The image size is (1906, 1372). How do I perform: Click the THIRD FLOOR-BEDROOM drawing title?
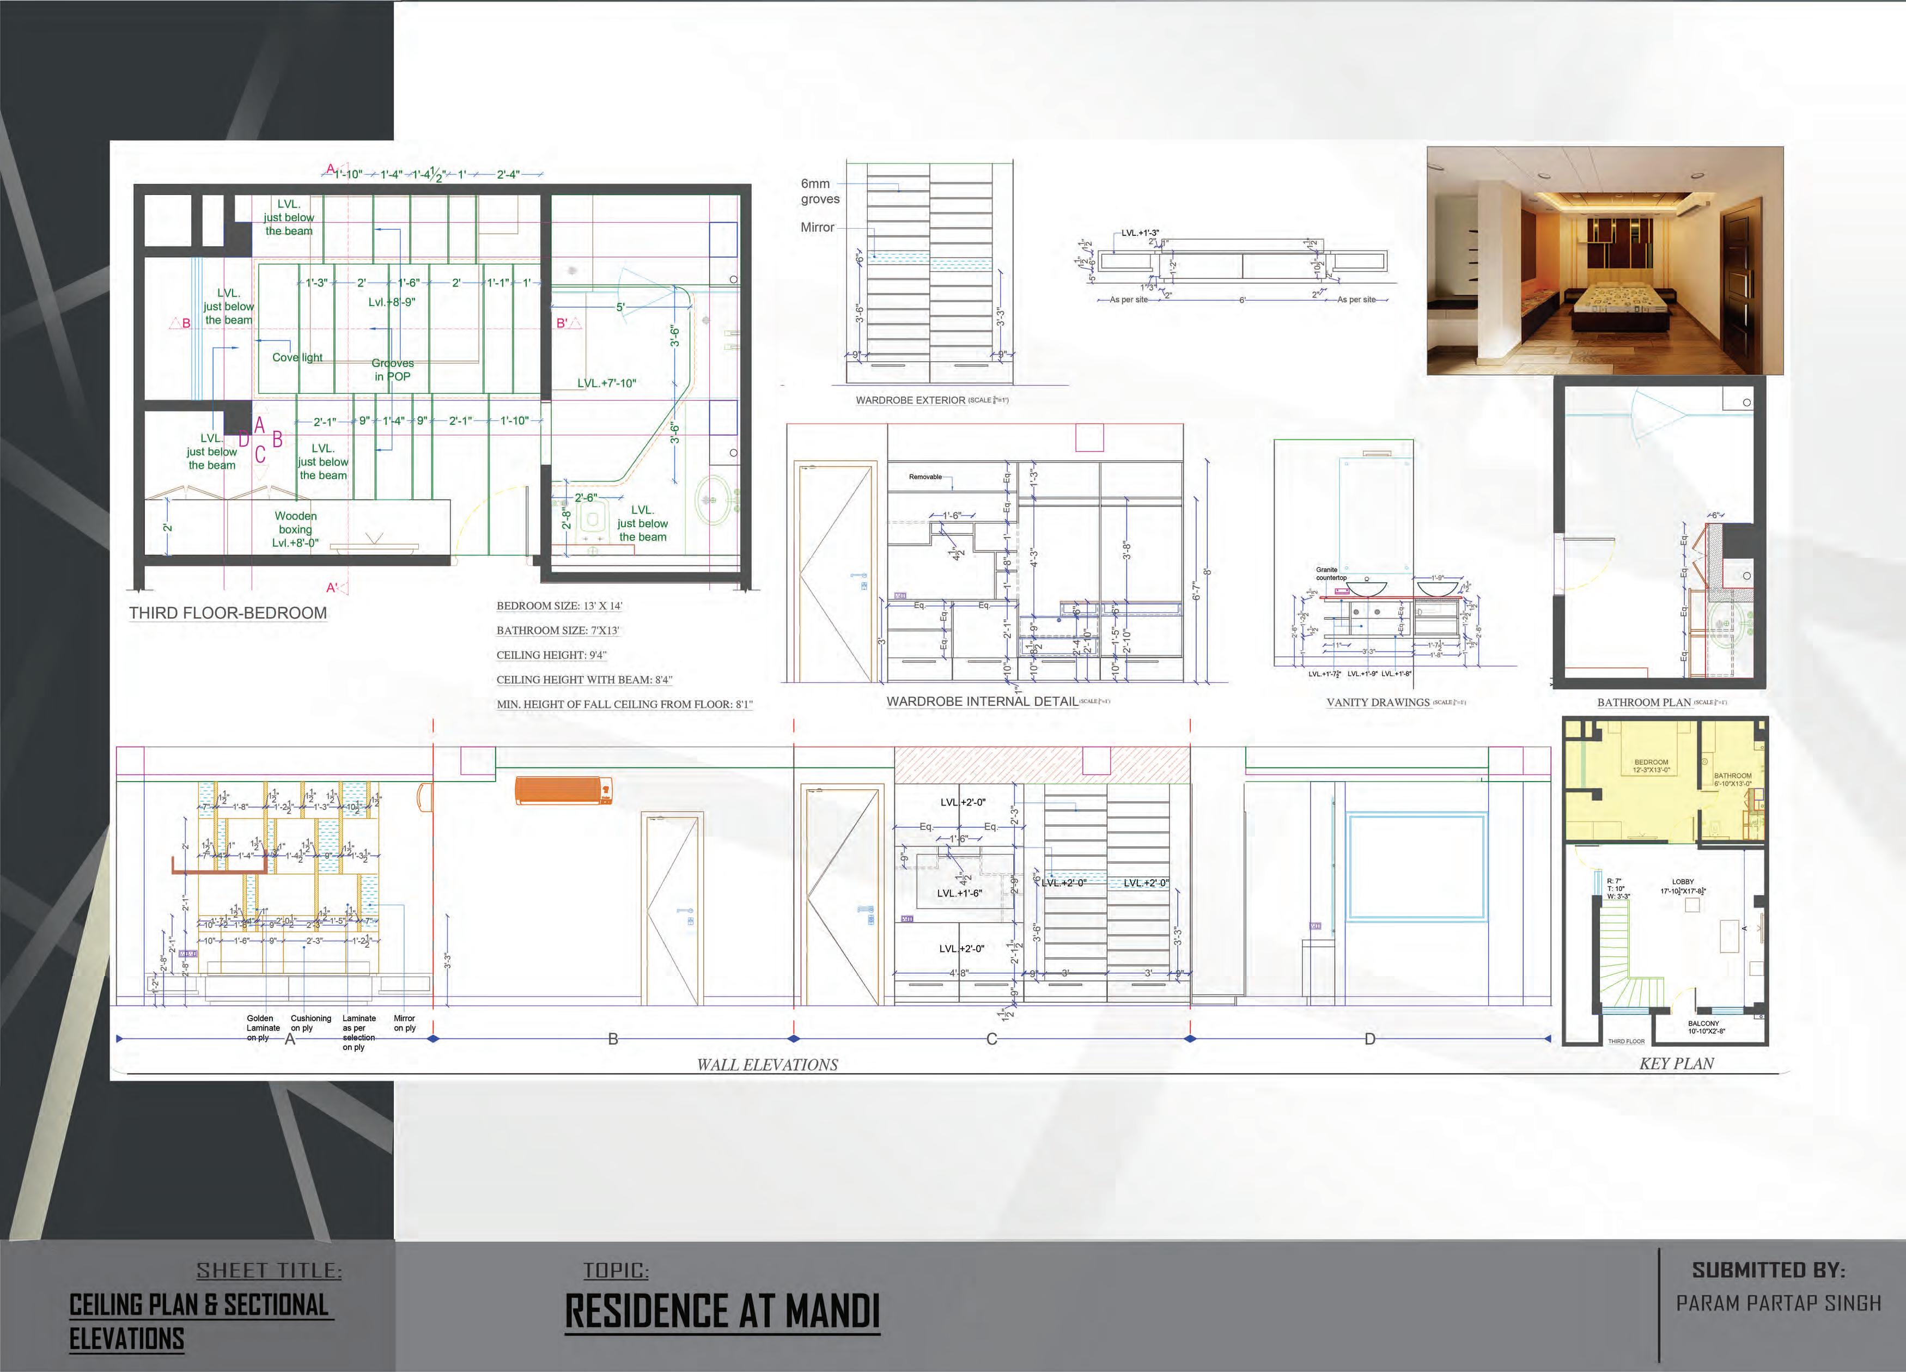228,613
